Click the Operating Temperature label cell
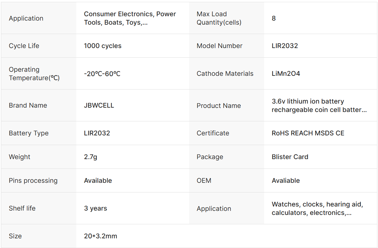The image size is (378, 248). pyautogui.click(x=39, y=74)
